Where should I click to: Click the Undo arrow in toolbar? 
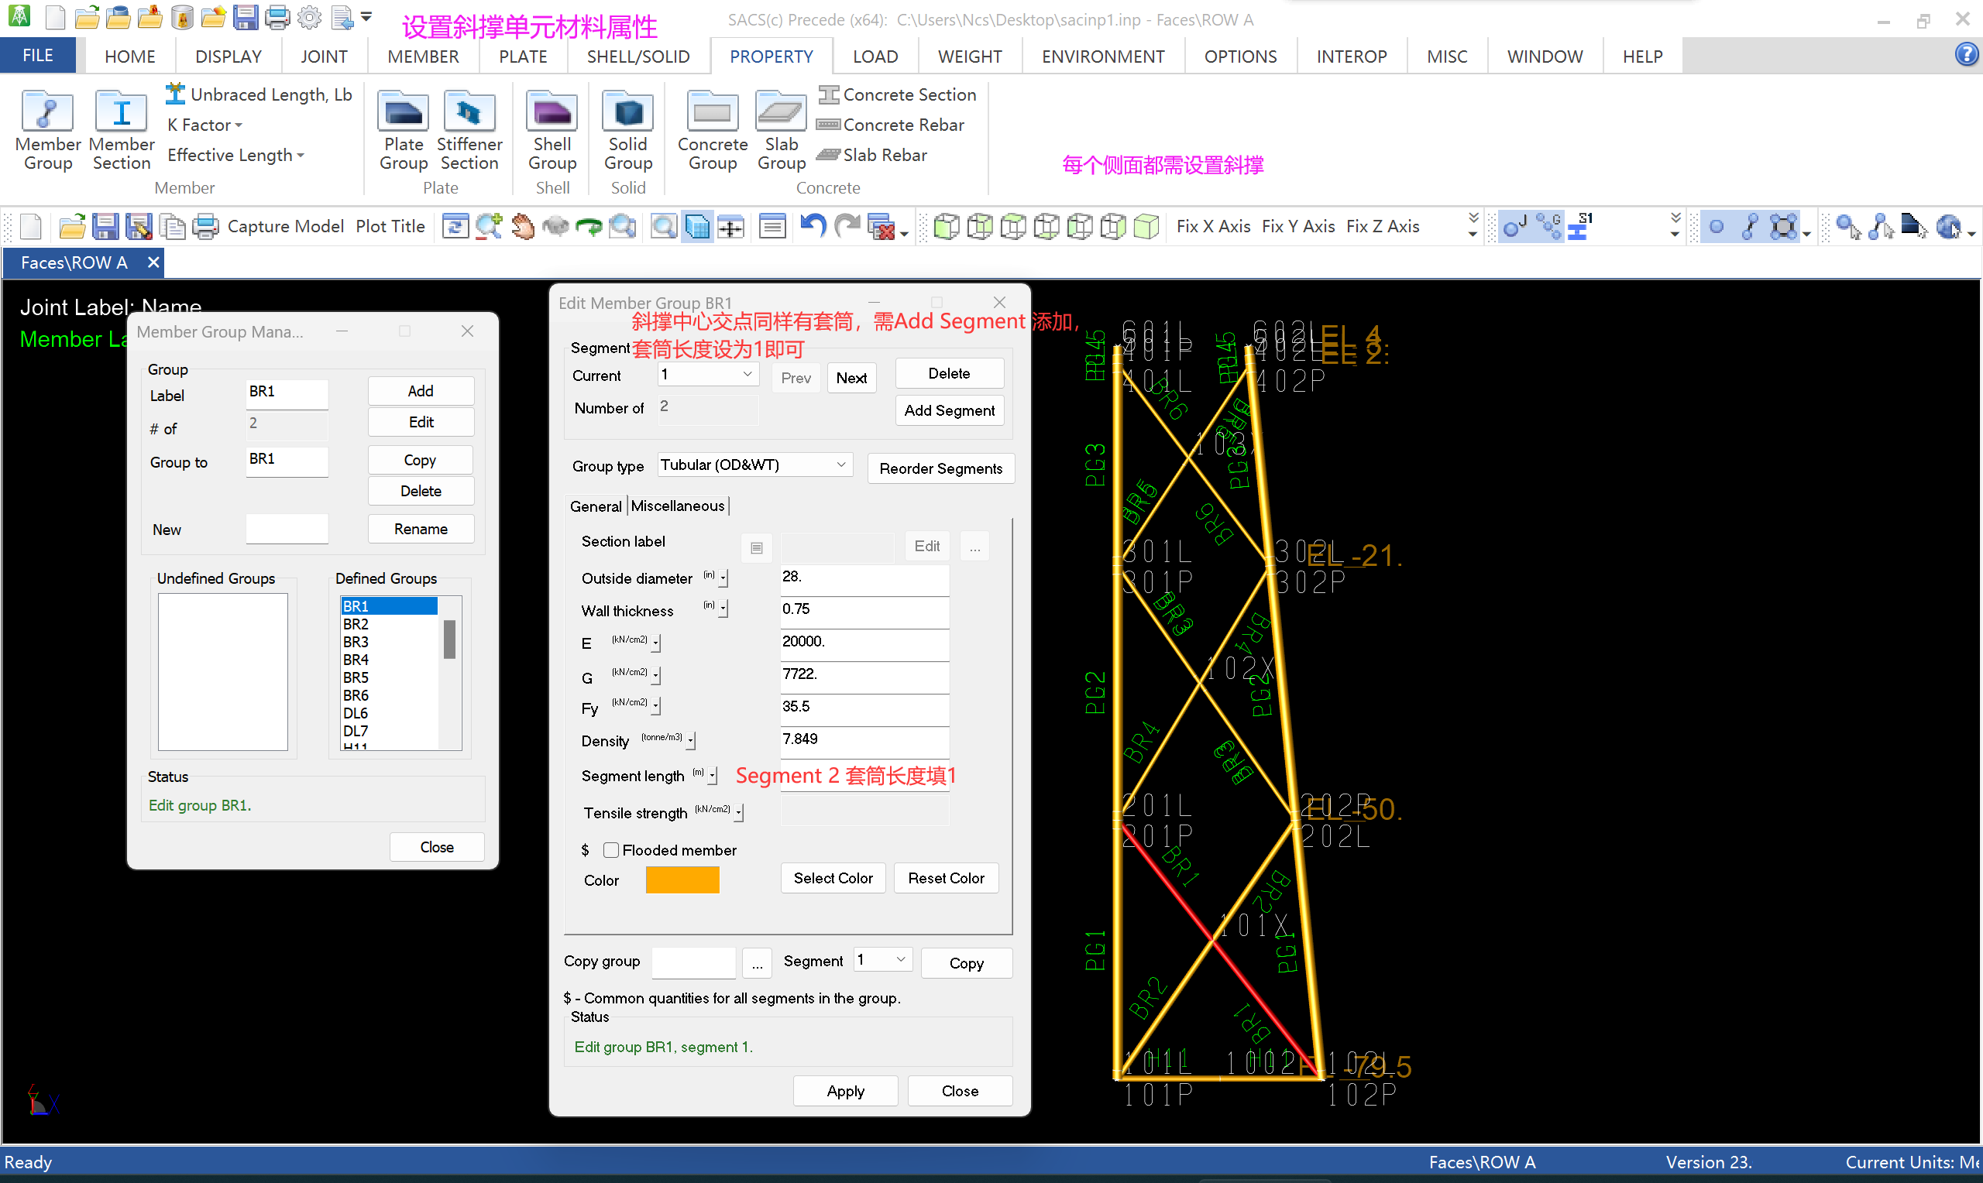click(813, 226)
